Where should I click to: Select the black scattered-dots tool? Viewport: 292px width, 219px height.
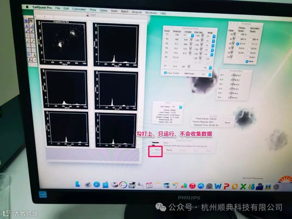(x=32, y=31)
